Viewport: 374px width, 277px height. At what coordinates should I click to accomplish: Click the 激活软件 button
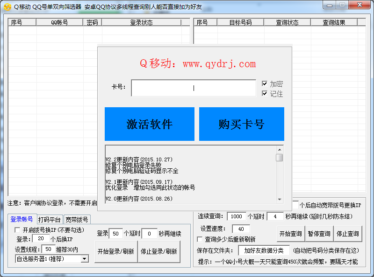coord(150,124)
